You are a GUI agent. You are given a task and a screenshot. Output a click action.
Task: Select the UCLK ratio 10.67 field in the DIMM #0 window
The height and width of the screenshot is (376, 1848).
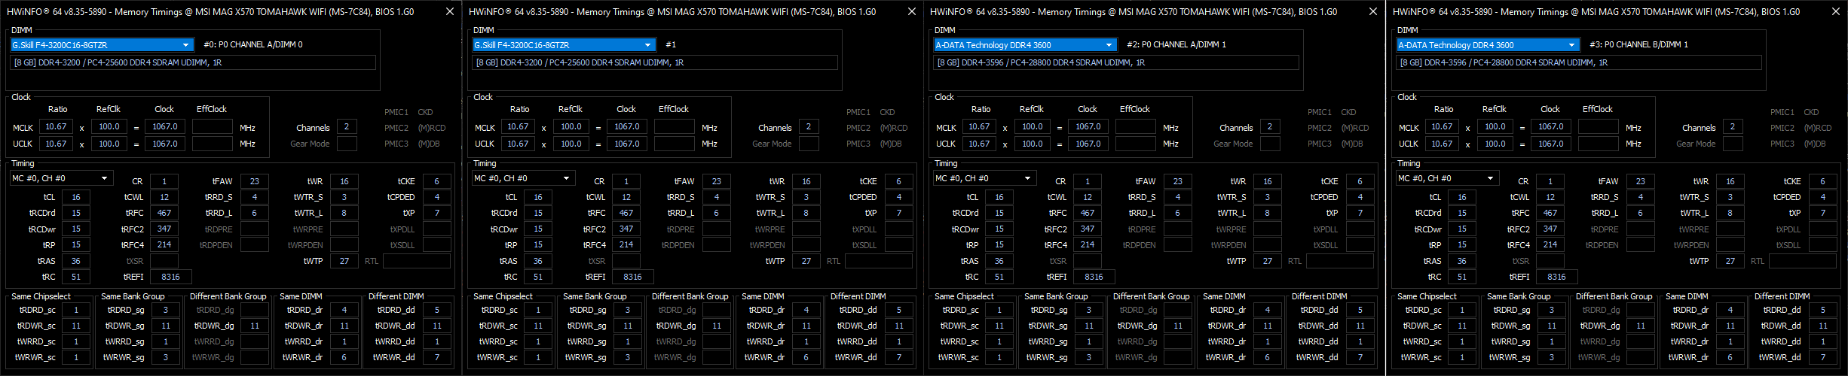click(x=56, y=144)
